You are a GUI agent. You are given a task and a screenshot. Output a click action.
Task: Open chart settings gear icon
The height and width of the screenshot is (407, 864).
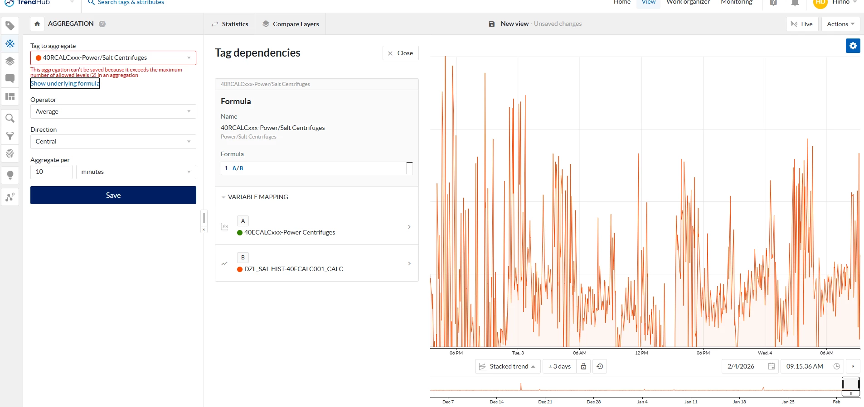(x=853, y=46)
